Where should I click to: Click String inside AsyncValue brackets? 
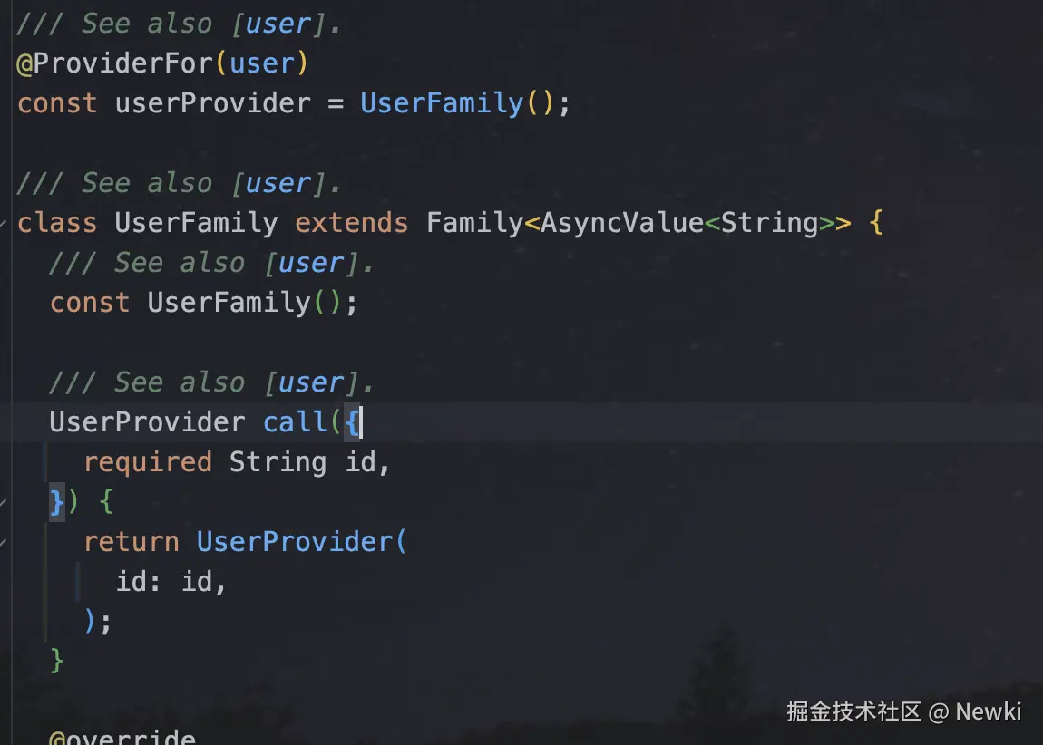[769, 223]
